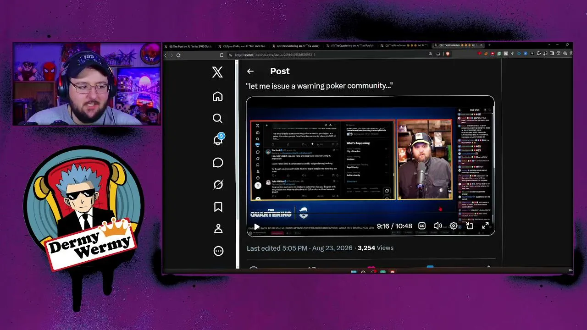Click bookmark icon left of address bar

[x=222, y=55]
